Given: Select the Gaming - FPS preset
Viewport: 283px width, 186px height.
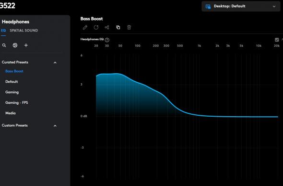Looking at the screenshot, I should (x=17, y=102).
